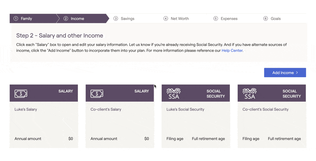
Task: Click the step 3 circle icon beside Savings
Action: point(116,19)
